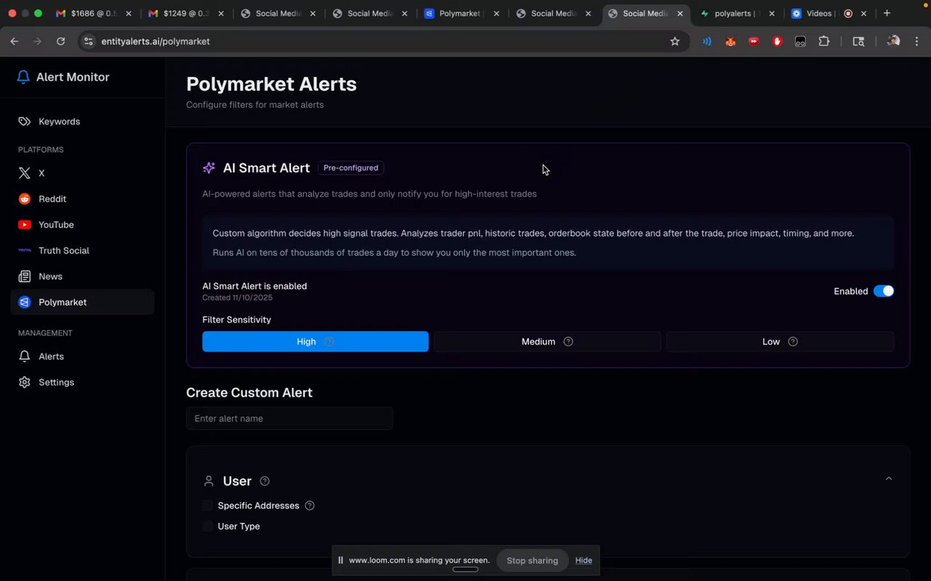
Task: Click the Alert Monitor bell logo
Action: (x=23, y=77)
